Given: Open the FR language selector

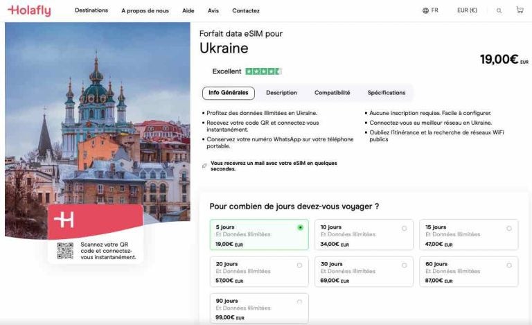Looking at the screenshot, I should pos(431,10).
